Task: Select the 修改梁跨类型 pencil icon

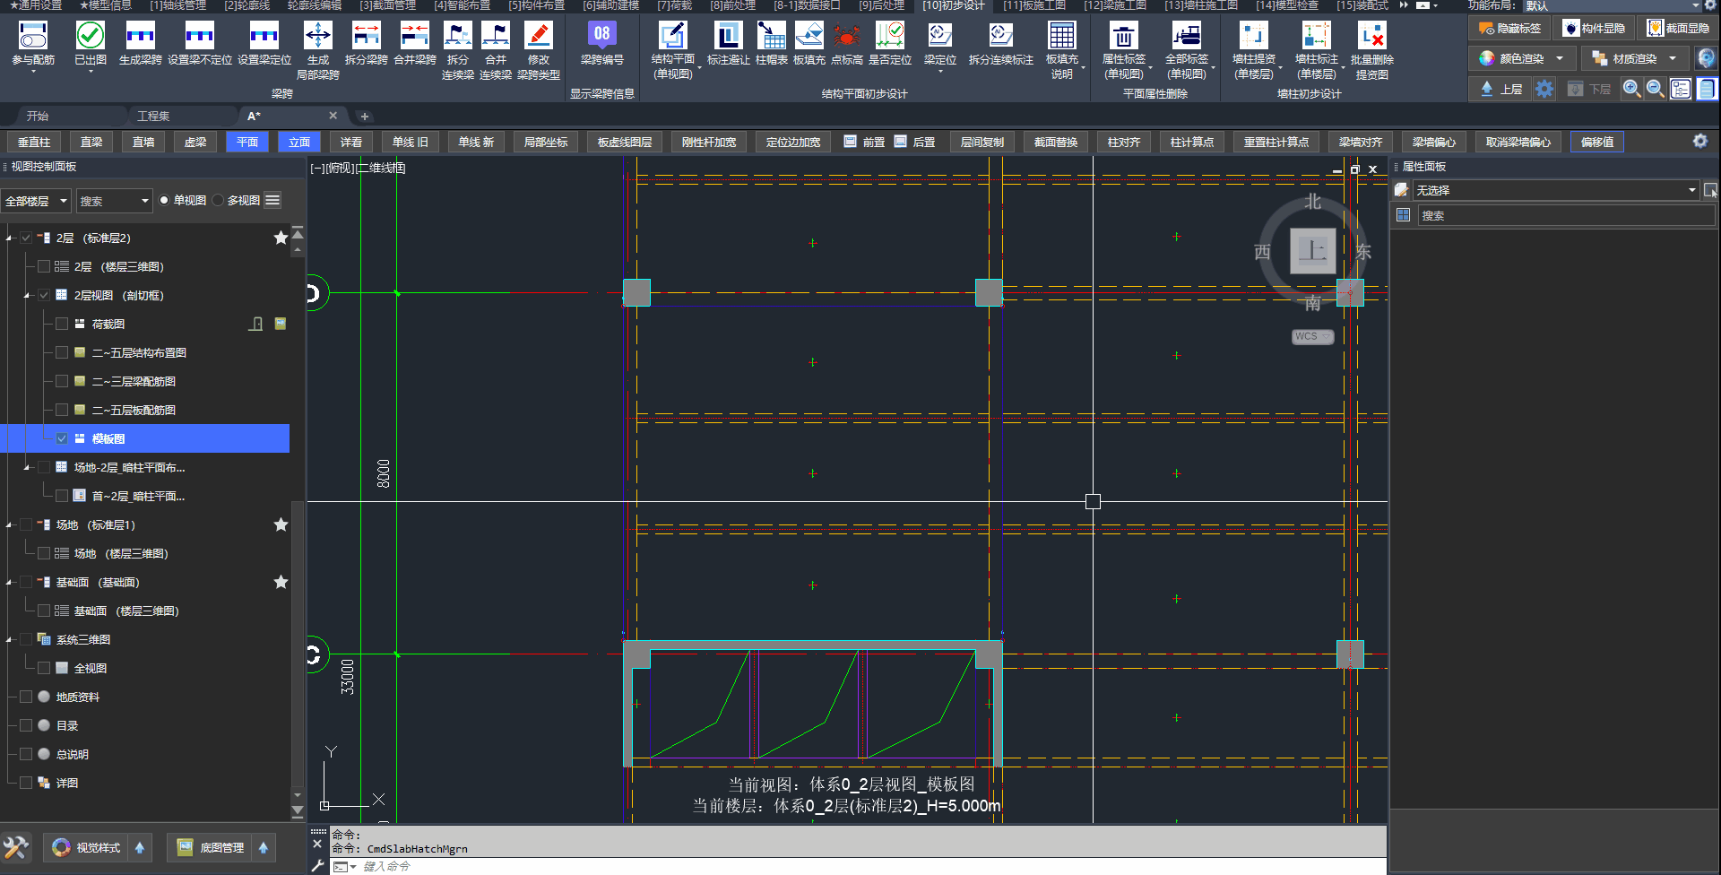Action: (538, 37)
